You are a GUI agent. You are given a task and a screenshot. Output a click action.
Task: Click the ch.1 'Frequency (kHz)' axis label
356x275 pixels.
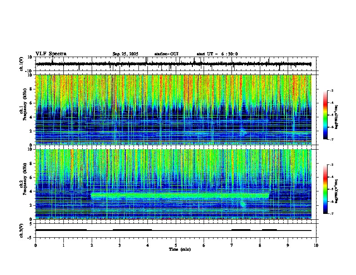click(25, 105)
